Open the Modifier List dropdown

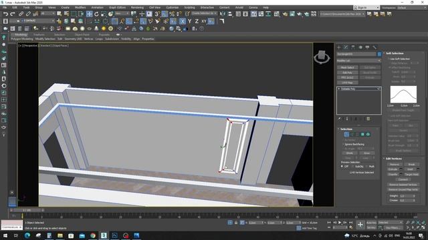click(x=358, y=61)
